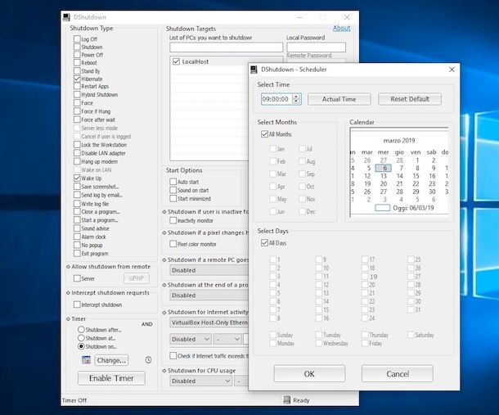Viewport: 499px width, 415px height.
Task: Check the Exit program option
Action: (77, 253)
